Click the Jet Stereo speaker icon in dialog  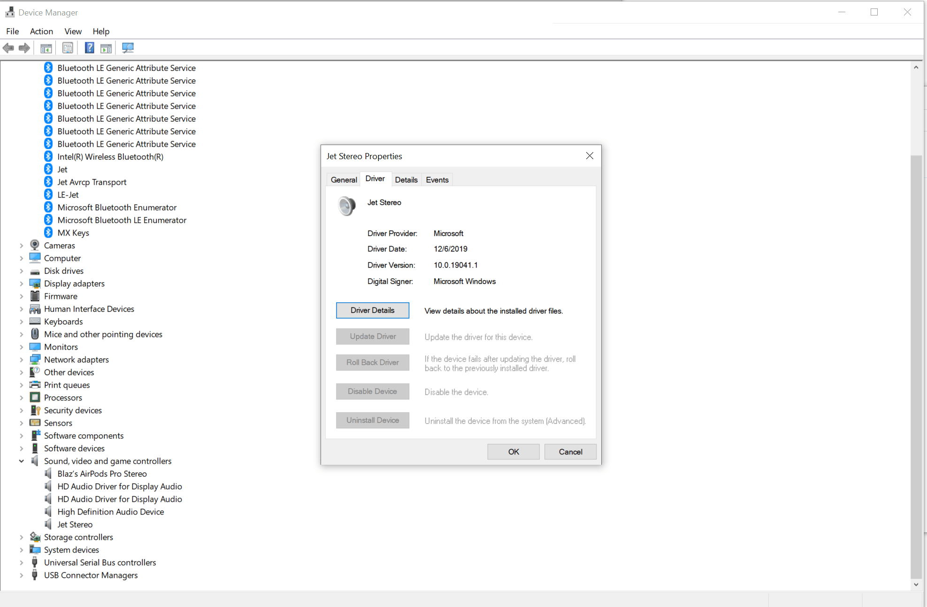pos(347,206)
